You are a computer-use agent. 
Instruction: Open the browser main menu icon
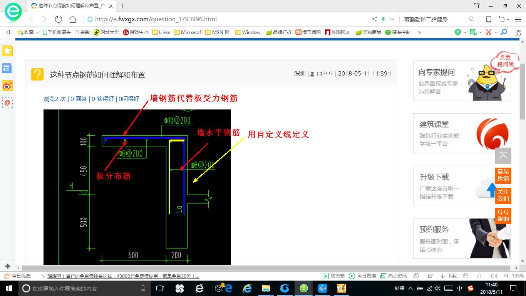pyautogui.click(x=518, y=19)
